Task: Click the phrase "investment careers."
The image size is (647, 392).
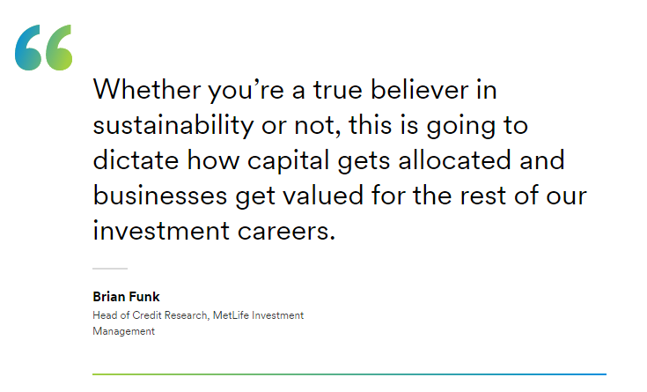Action: (x=215, y=232)
